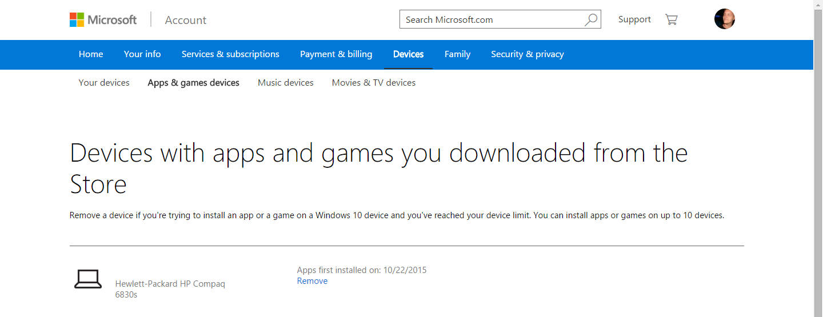
Task: Open the Your info tab
Action: [x=142, y=54]
